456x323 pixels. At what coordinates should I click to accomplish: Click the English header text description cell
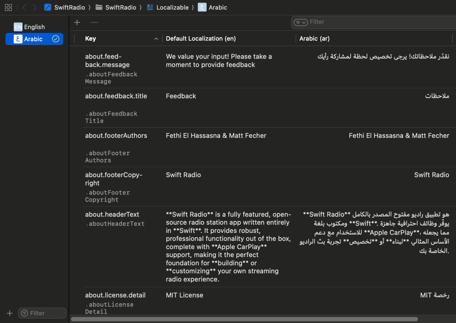click(228, 247)
